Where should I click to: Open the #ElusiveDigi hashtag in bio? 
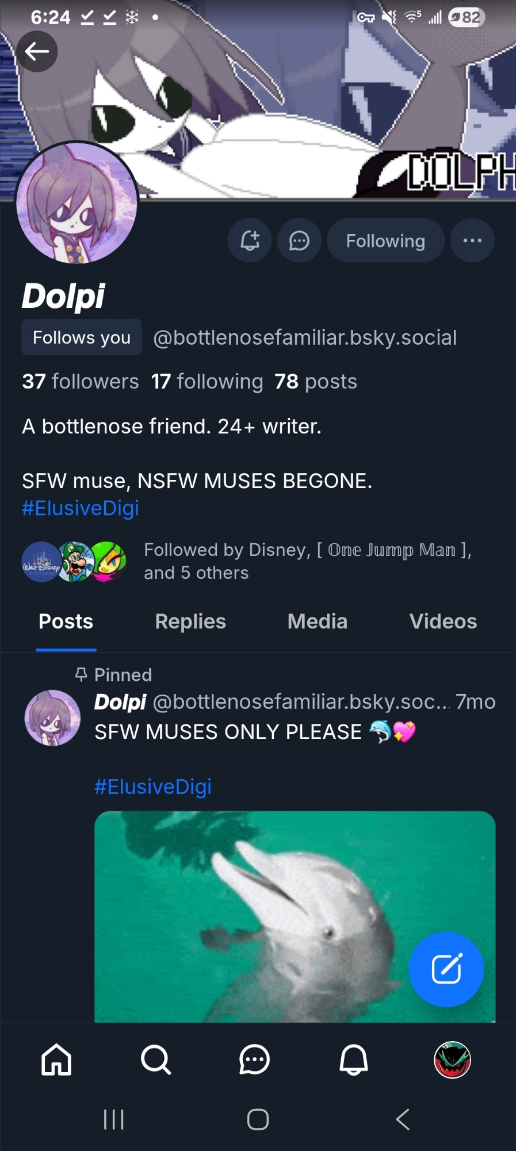81,508
